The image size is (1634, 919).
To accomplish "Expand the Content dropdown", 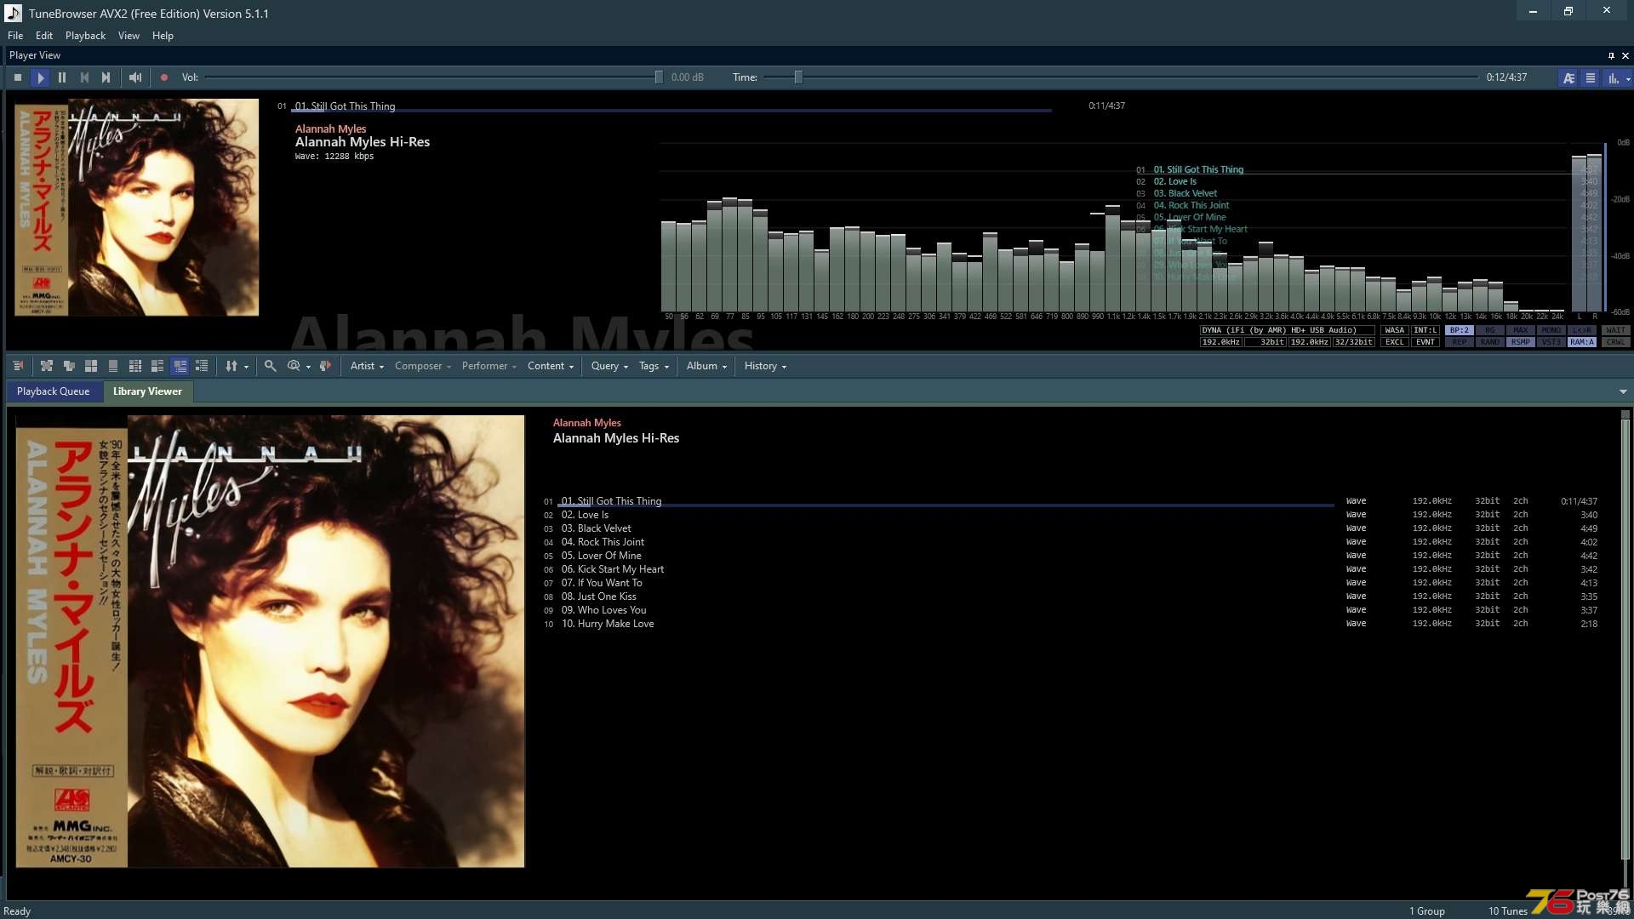I will click(x=551, y=366).
